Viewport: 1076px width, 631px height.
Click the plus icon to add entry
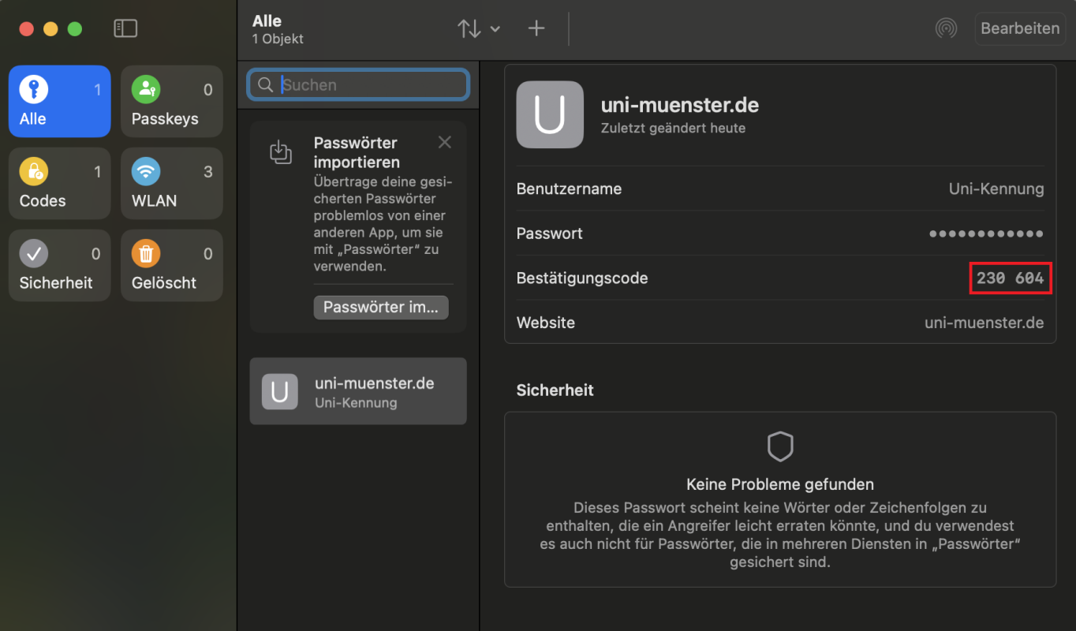[x=536, y=29]
